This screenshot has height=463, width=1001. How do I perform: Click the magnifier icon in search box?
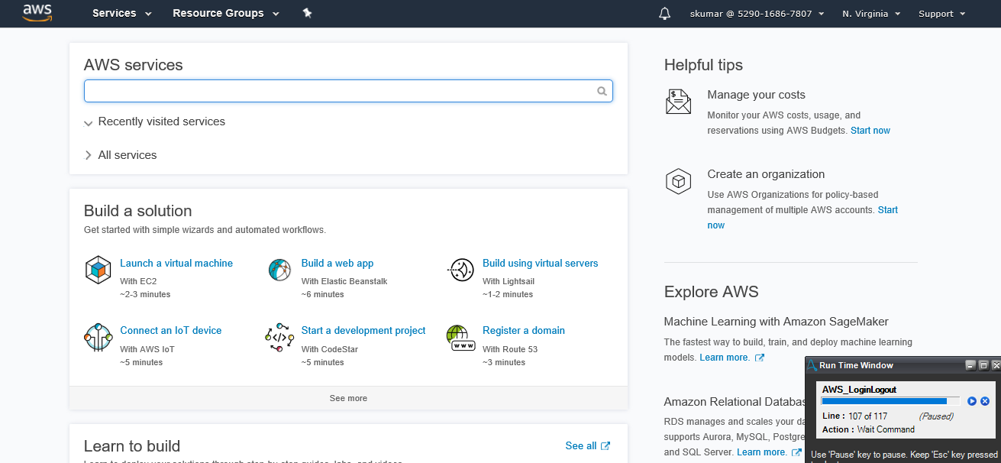pos(602,92)
